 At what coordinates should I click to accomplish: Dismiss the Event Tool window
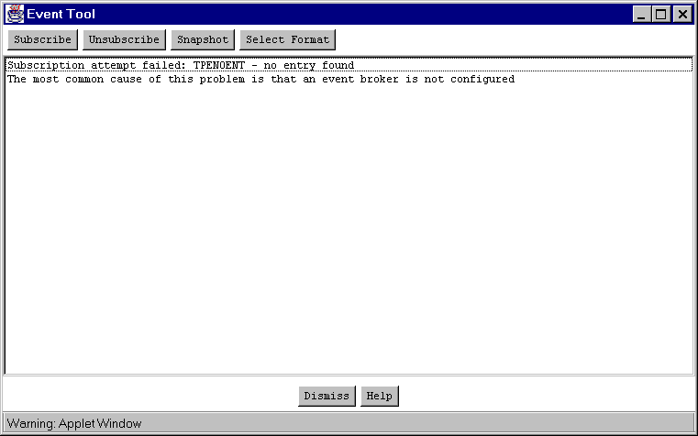point(327,396)
